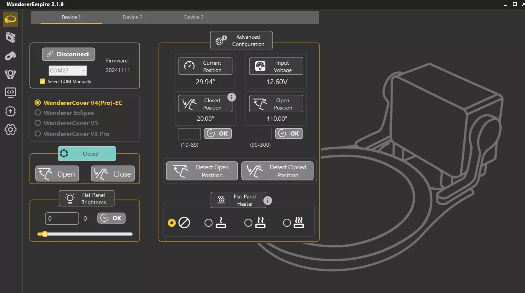The width and height of the screenshot is (525, 293).
Task: Select Wanderer Eclipse radio option
Action: [38, 113]
